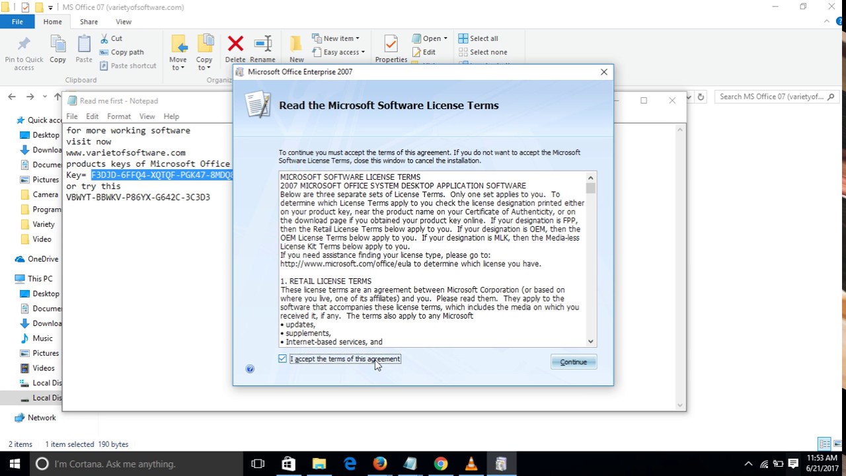Select Music in navigation pane

tap(37, 338)
